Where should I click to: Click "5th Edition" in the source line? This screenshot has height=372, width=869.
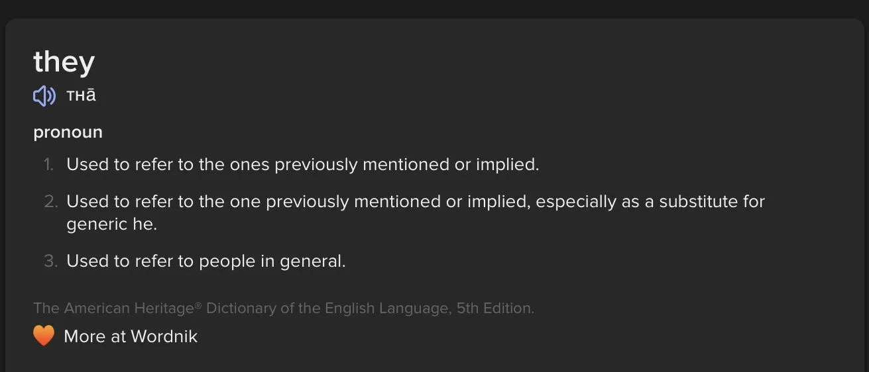[494, 308]
